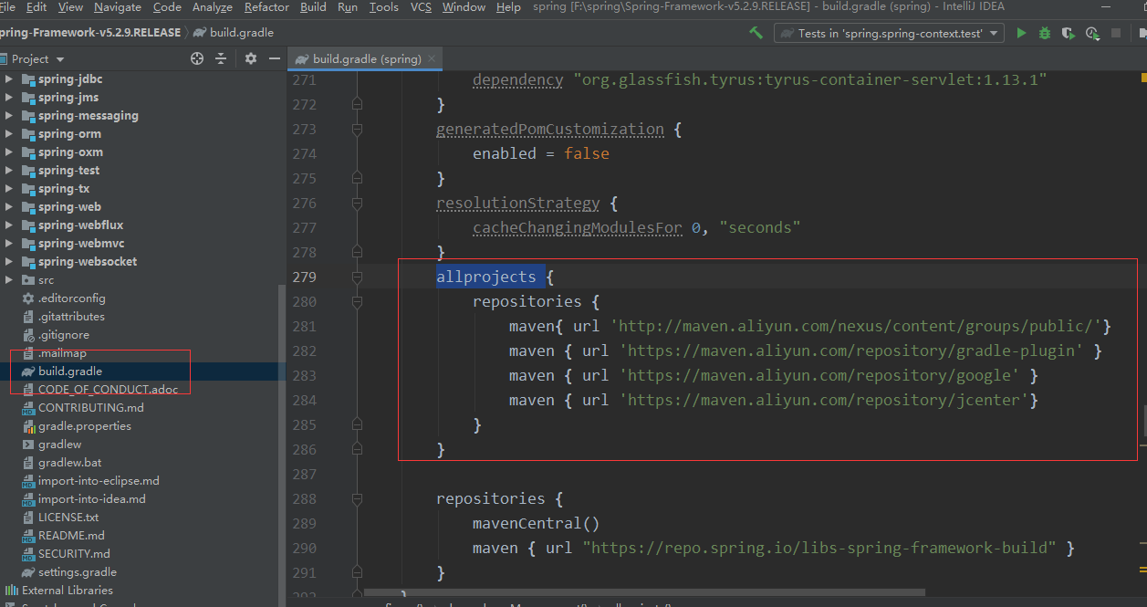Viewport: 1147px width, 607px height.
Task: Expand the spring-websocket folder arrow
Action: coord(10,262)
